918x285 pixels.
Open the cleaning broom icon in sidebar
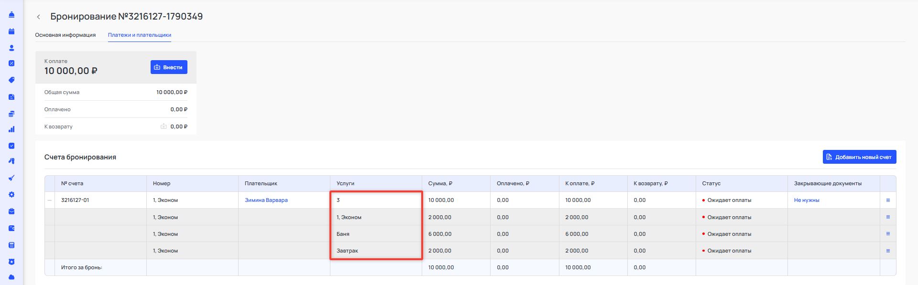click(x=11, y=178)
